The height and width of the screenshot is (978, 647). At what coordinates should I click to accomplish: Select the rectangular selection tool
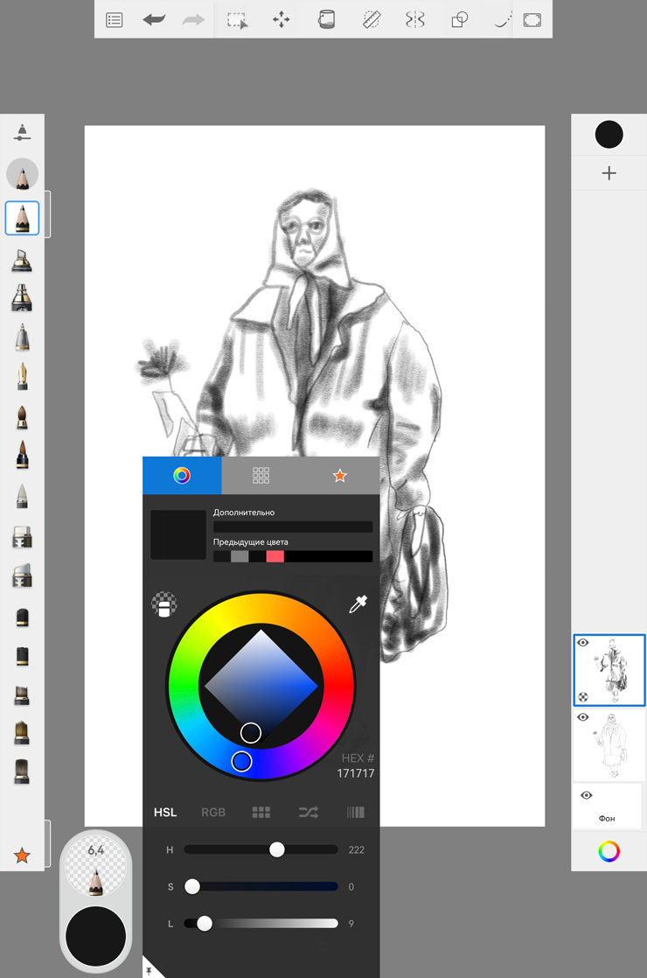pyautogui.click(x=237, y=19)
